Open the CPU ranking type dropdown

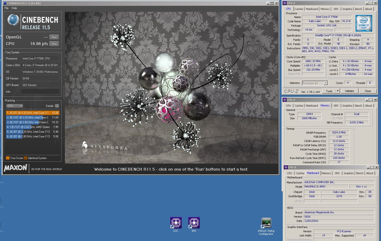tap(15, 106)
